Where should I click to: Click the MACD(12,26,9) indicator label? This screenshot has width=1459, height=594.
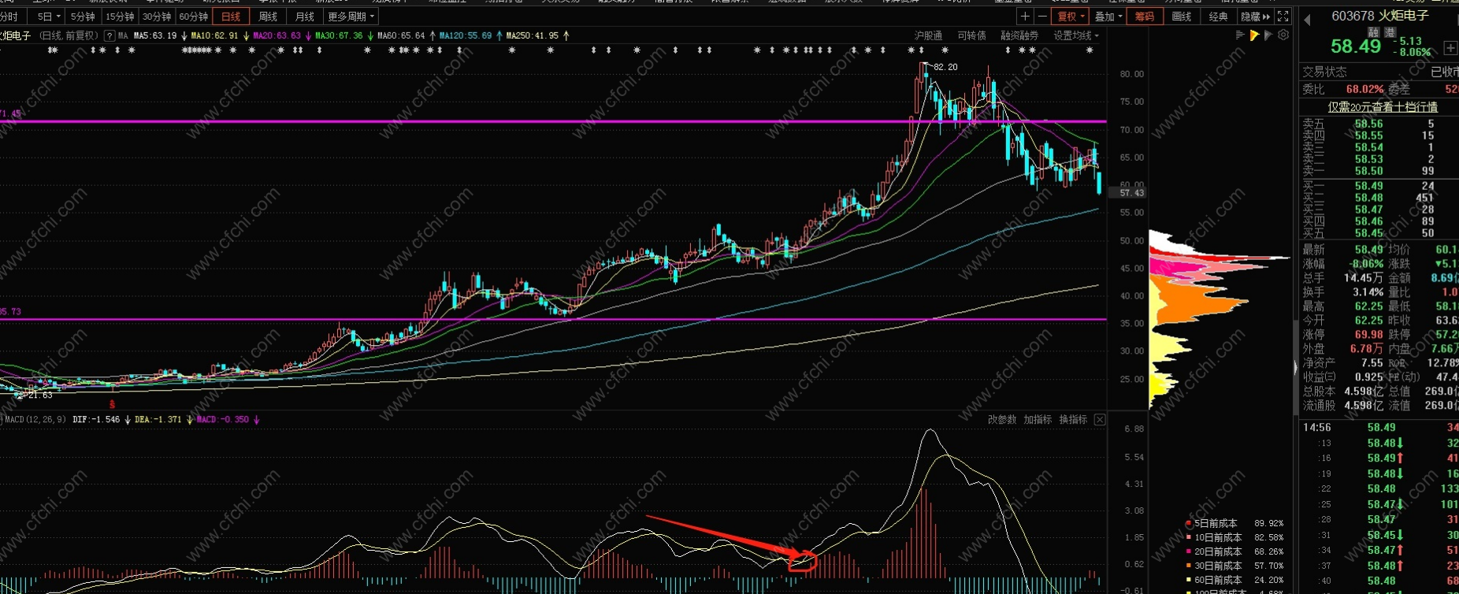pyautogui.click(x=35, y=420)
